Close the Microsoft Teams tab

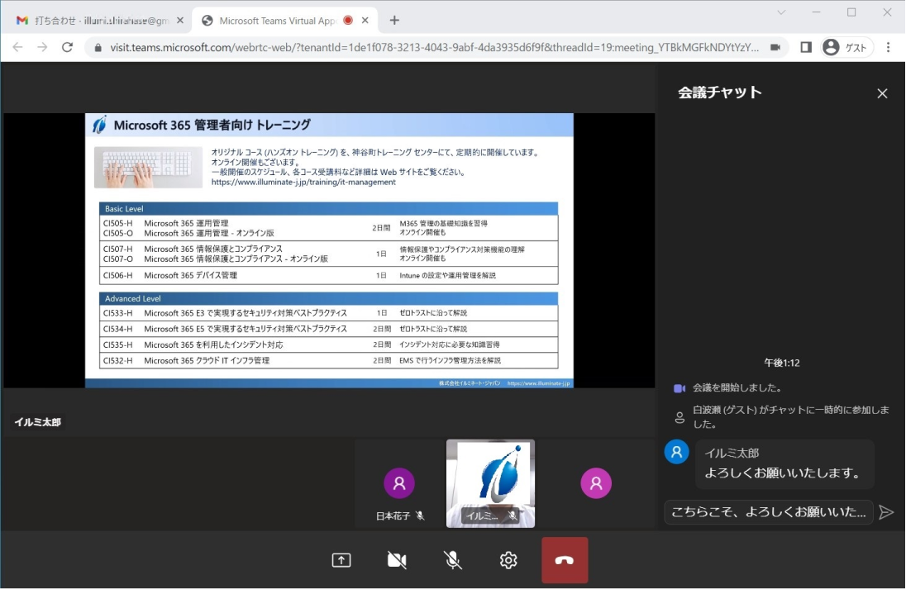coord(365,21)
